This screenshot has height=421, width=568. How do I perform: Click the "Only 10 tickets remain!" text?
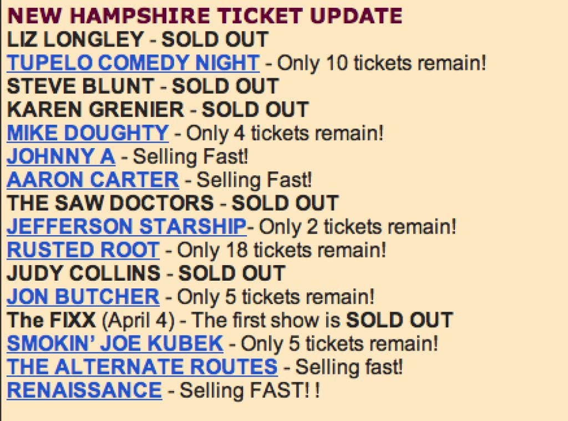coord(381,63)
